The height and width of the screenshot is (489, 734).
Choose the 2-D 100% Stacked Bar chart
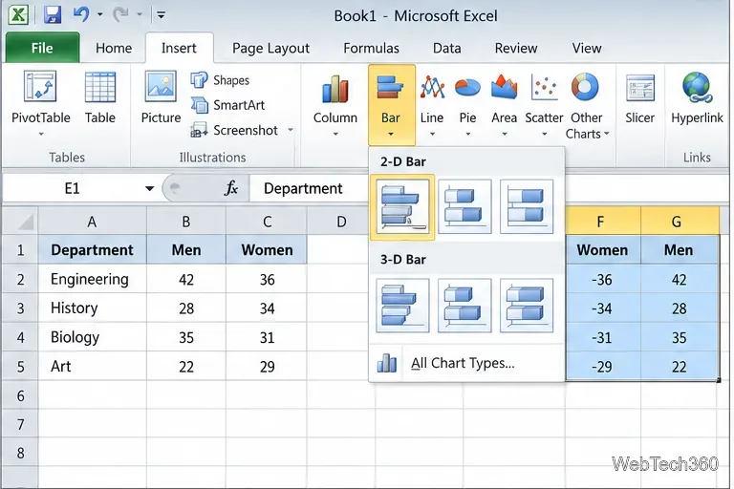point(527,206)
